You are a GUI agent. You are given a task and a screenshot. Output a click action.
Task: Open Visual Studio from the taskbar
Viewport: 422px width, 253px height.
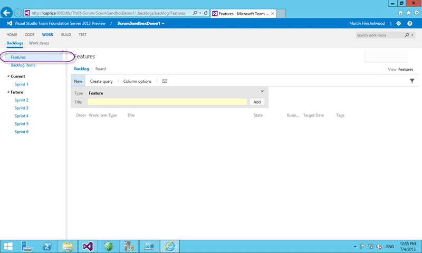pos(88,246)
